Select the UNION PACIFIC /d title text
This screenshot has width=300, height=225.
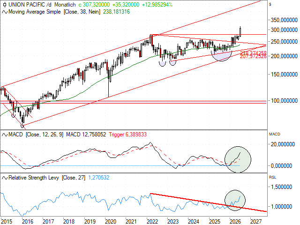pyautogui.click(x=30, y=5)
